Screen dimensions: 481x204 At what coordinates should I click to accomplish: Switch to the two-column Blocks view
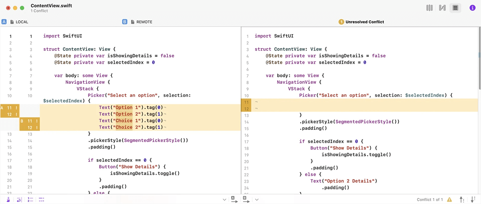[429, 8]
